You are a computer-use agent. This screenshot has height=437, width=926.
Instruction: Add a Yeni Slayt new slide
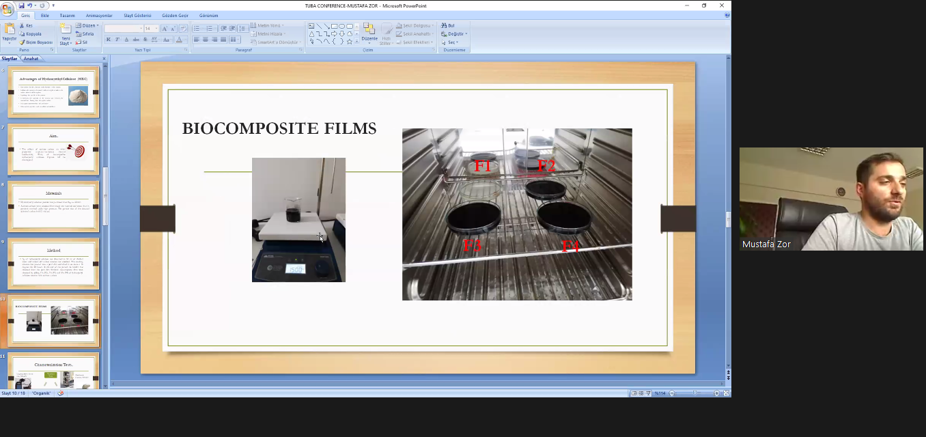(x=66, y=33)
